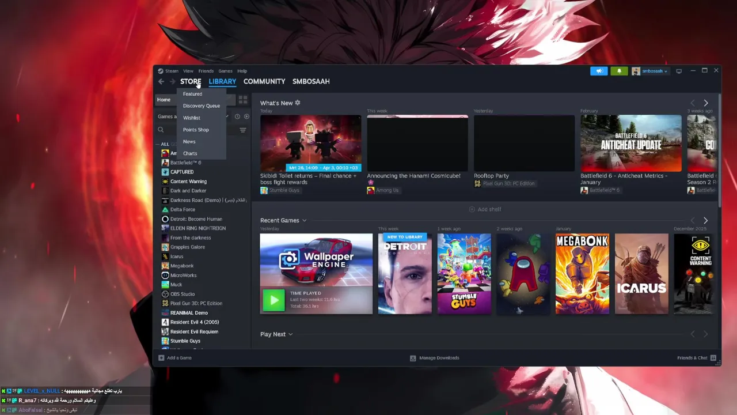
Task: Open the View menu
Action: coord(188,71)
